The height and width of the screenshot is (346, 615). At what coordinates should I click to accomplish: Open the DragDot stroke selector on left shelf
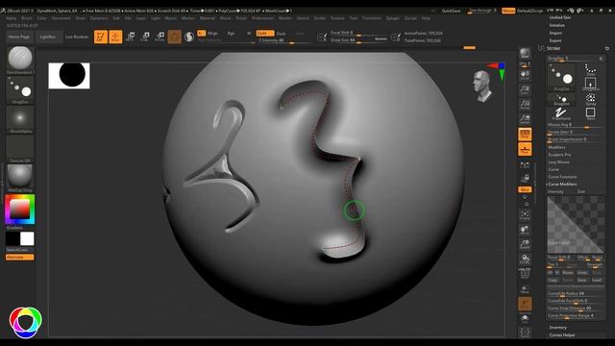point(20,90)
